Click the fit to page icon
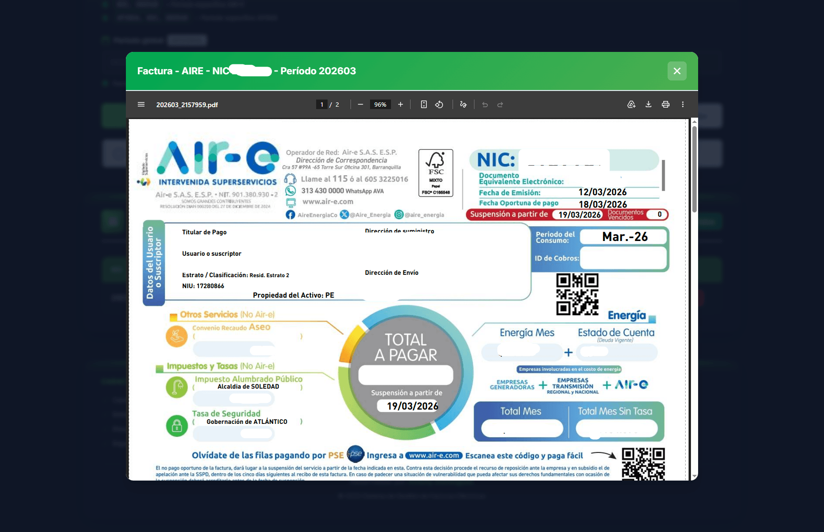The width and height of the screenshot is (824, 532). point(423,104)
